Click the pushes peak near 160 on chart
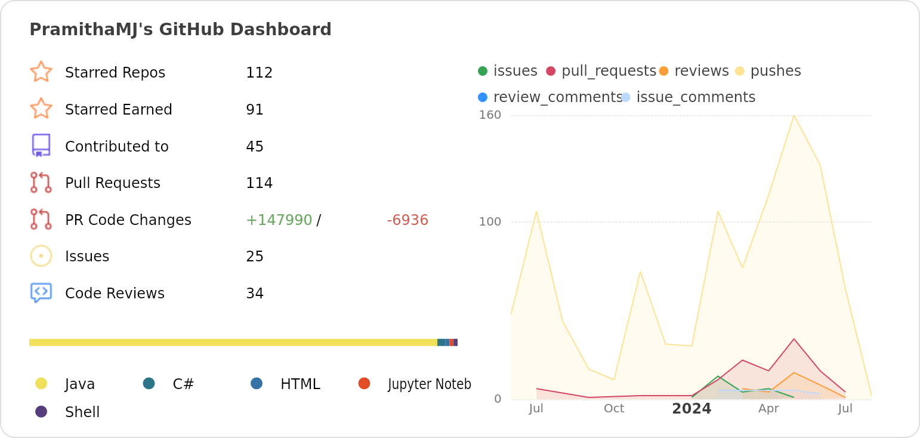920x438 pixels. (794, 115)
